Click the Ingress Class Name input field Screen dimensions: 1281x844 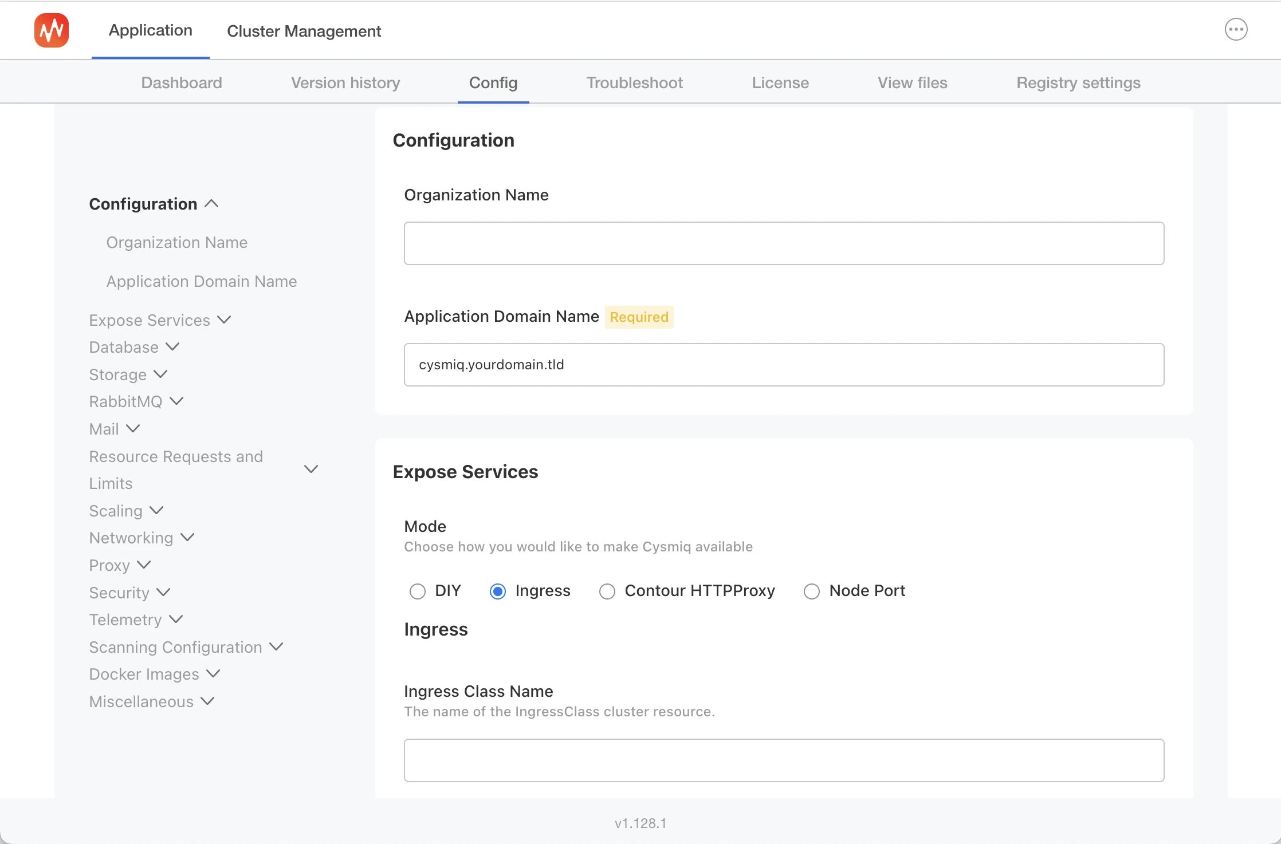pos(784,760)
